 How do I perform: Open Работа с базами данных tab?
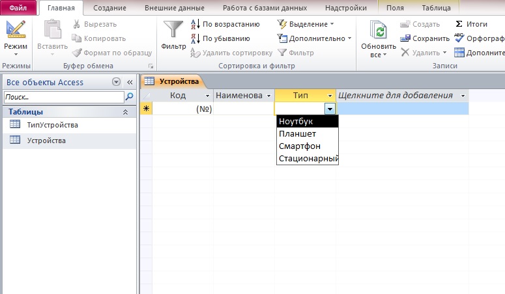(265, 8)
